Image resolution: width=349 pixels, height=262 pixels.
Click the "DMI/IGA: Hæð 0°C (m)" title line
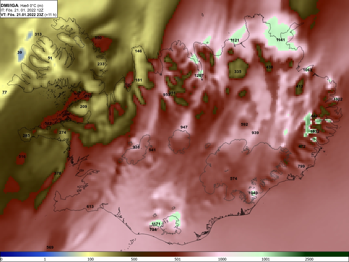click(22, 6)
